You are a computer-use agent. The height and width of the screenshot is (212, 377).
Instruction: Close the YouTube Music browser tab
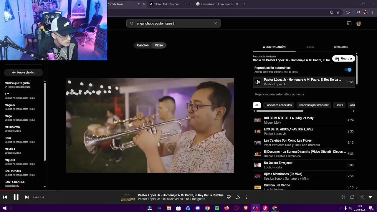coord(144,4)
